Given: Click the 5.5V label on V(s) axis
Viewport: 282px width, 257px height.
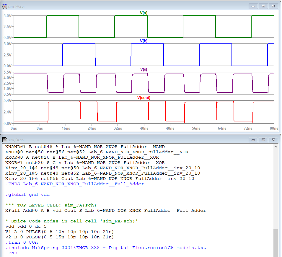Looking at the screenshot, I should (x=7, y=72).
